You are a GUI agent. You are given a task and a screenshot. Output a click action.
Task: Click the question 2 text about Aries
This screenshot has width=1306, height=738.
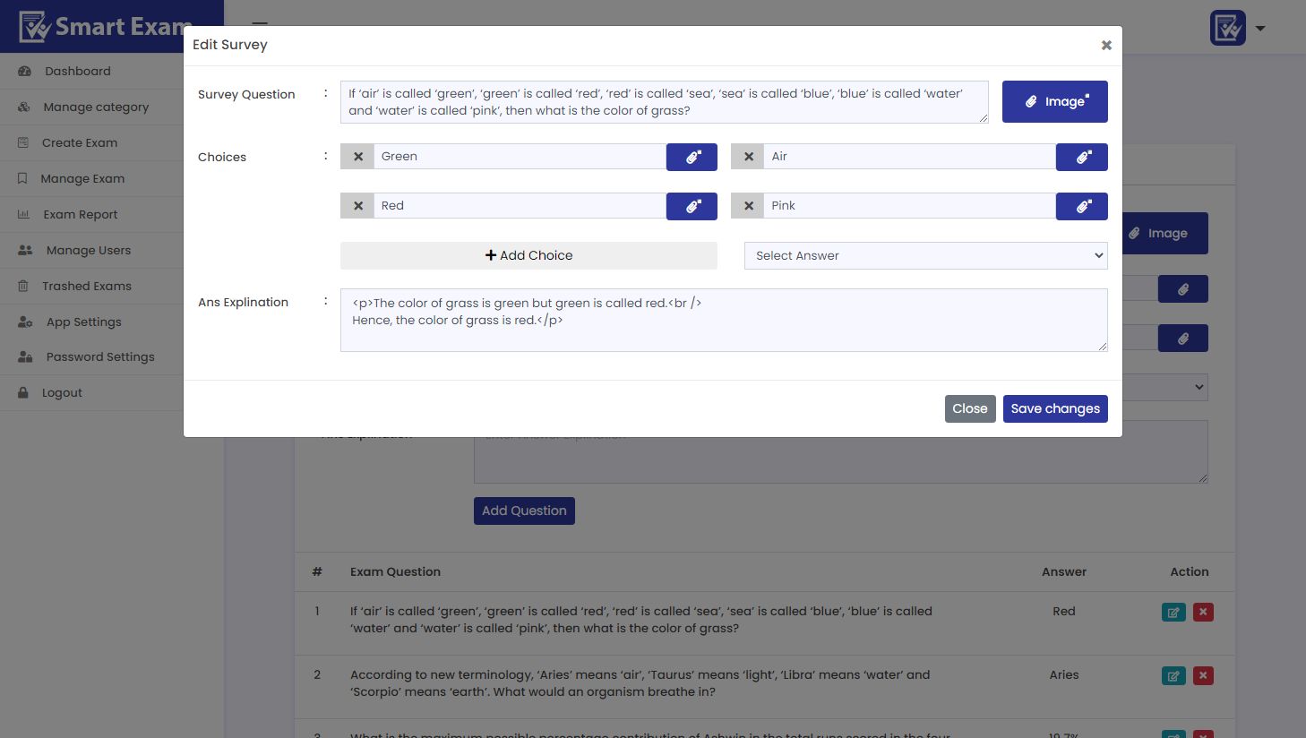tap(640, 683)
